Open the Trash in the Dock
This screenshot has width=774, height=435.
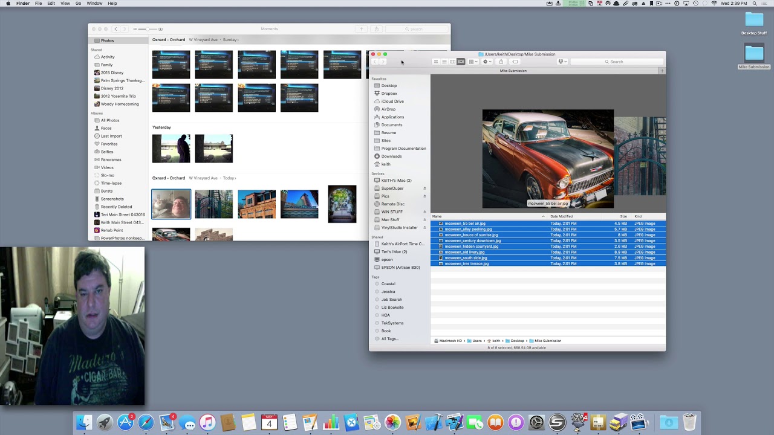tap(689, 422)
